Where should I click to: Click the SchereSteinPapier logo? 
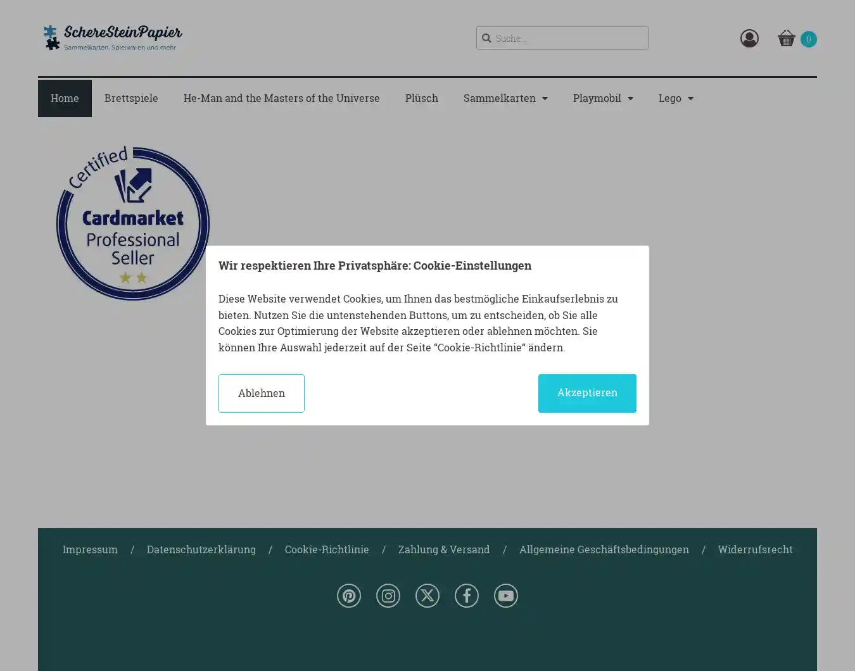coord(113,38)
